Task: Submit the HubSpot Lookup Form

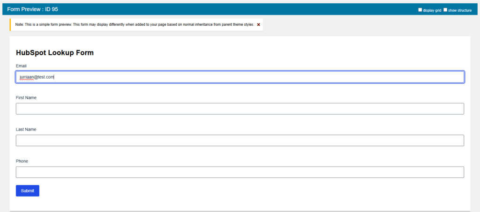Action: pos(28,190)
